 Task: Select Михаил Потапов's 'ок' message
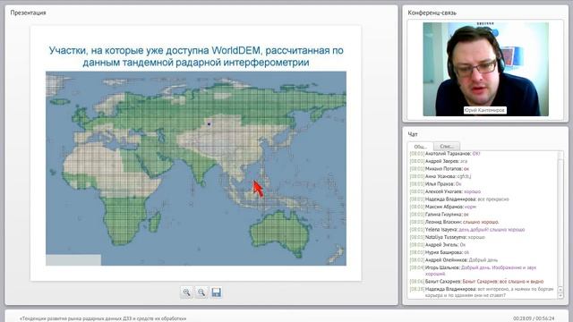[x=440, y=169]
